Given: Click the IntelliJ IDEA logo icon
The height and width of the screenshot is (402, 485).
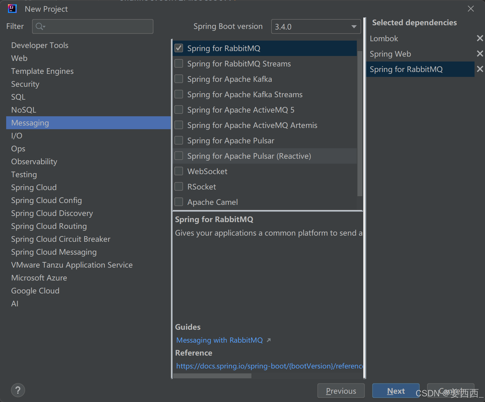Looking at the screenshot, I should pos(12,9).
